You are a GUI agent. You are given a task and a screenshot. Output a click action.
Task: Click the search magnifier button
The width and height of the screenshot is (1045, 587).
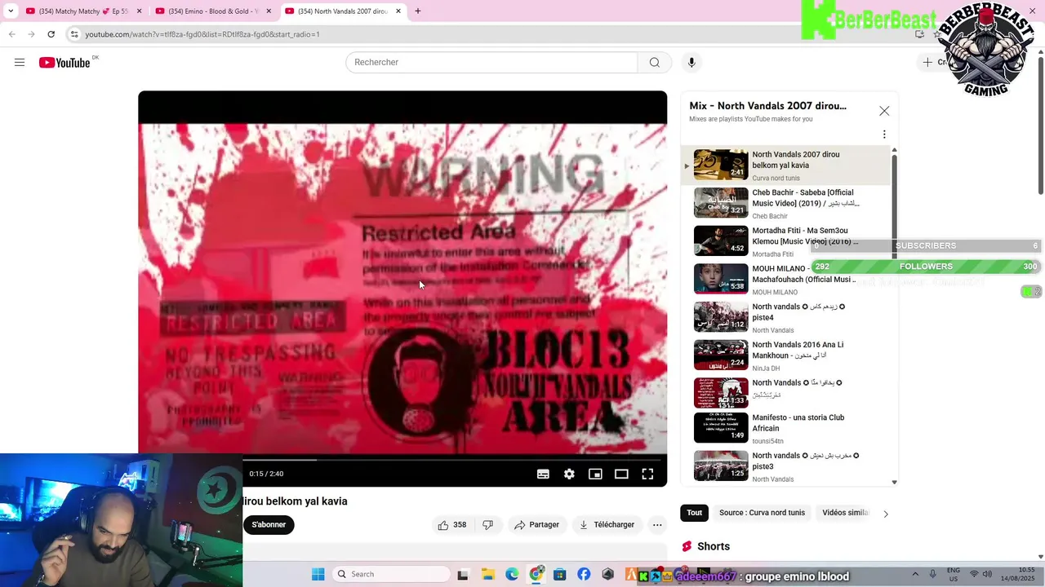[655, 63]
